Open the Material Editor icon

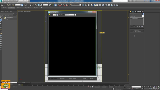point(103,5)
